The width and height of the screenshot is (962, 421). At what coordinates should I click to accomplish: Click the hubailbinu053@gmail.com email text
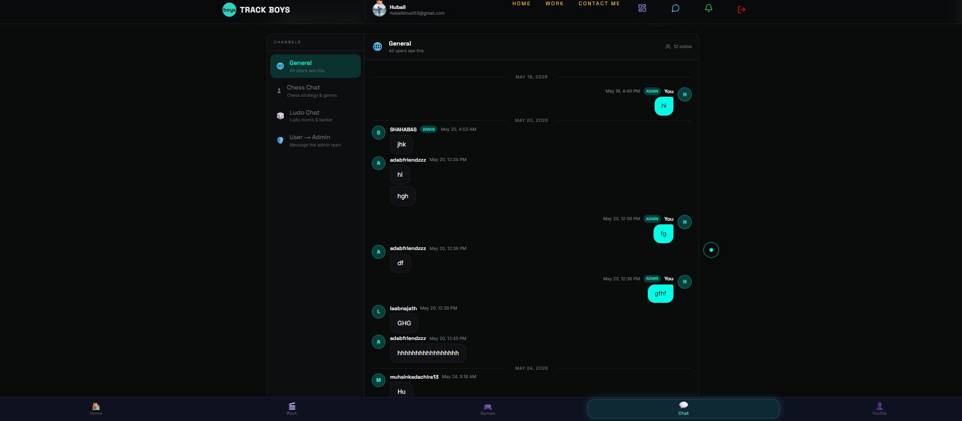coord(417,13)
